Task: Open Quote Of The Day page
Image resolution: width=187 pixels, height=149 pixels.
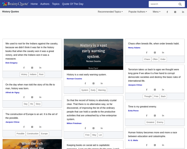Action: pyautogui.click(x=73, y=4)
